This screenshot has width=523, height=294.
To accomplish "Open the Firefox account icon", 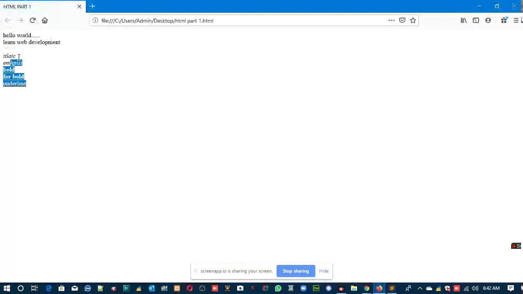I will (x=488, y=20).
